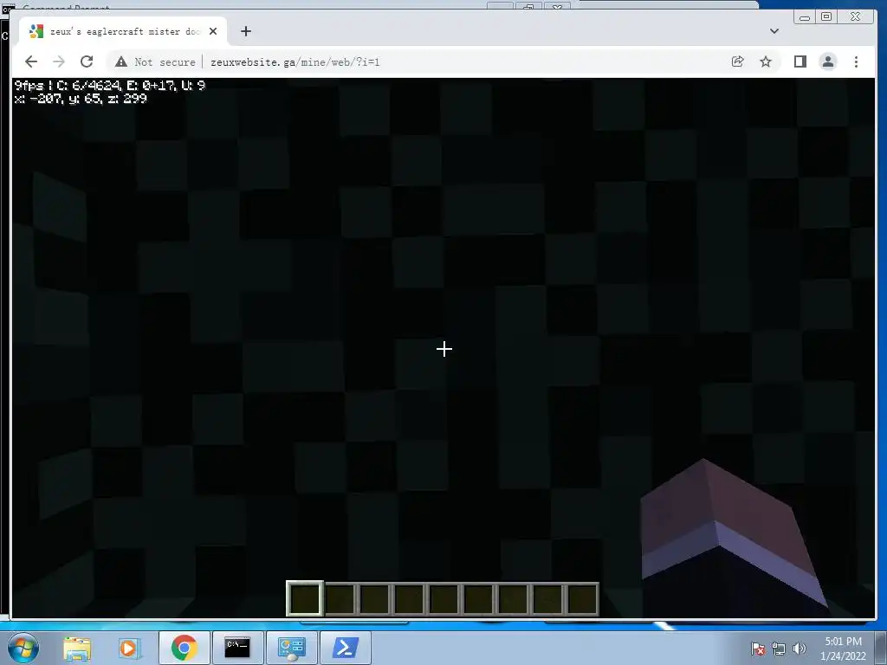The width and height of the screenshot is (887, 665).
Task: Select the seventh hotbar slot
Action: pyautogui.click(x=513, y=598)
